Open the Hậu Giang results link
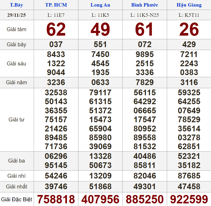211x206 pixels. pyautogui.click(x=189, y=5)
